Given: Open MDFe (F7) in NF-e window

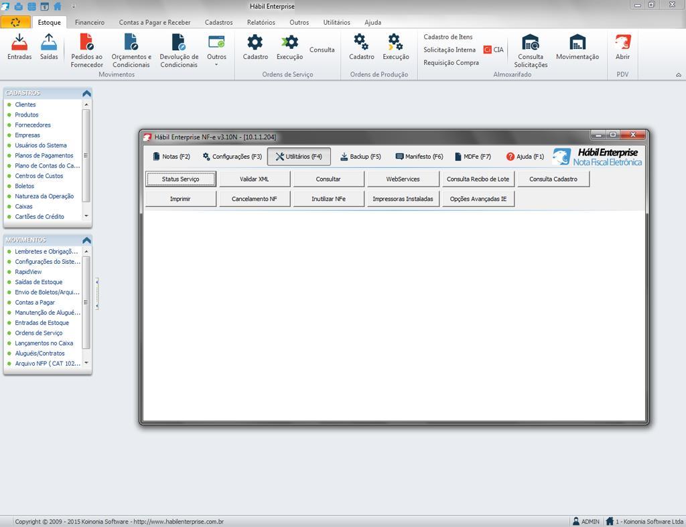Looking at the screenshot, I should pos(472,157).
